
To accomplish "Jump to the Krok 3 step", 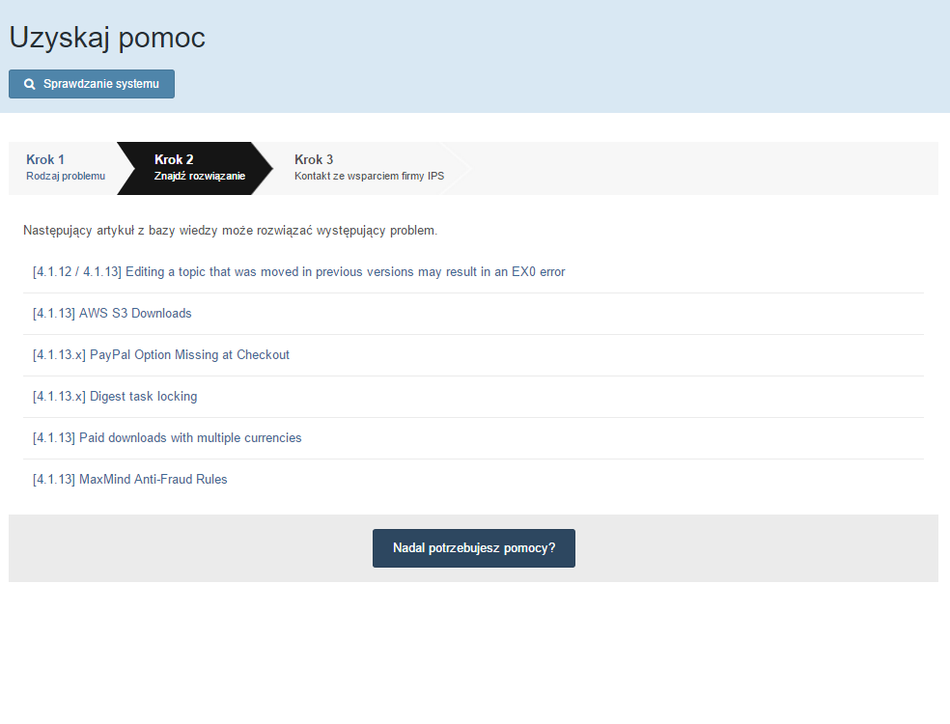I will click(x=314, y=159).
